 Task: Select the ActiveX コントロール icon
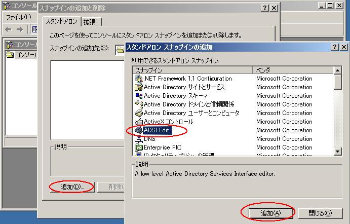pos(139,122)
